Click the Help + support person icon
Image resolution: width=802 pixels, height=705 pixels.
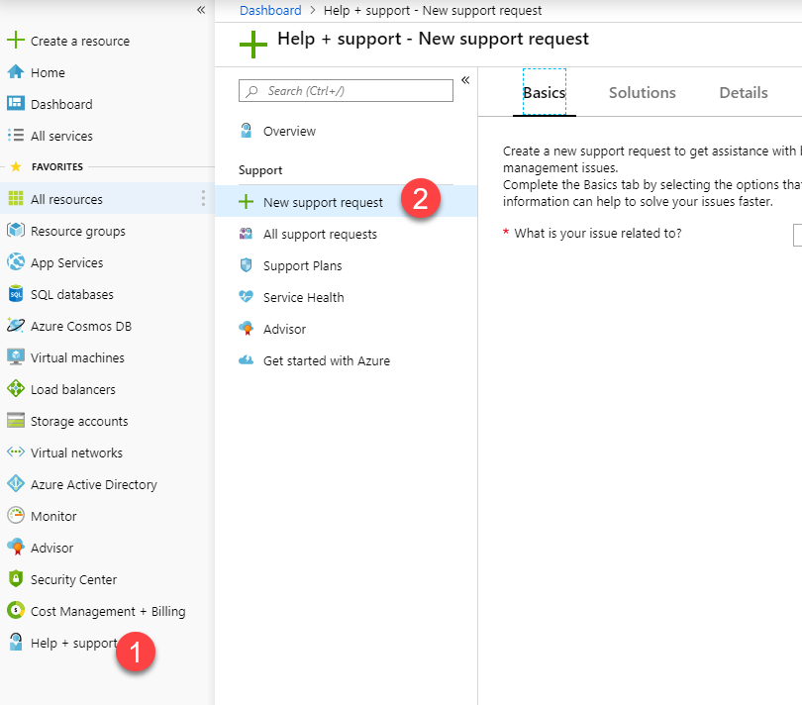(x=16, y=642)
